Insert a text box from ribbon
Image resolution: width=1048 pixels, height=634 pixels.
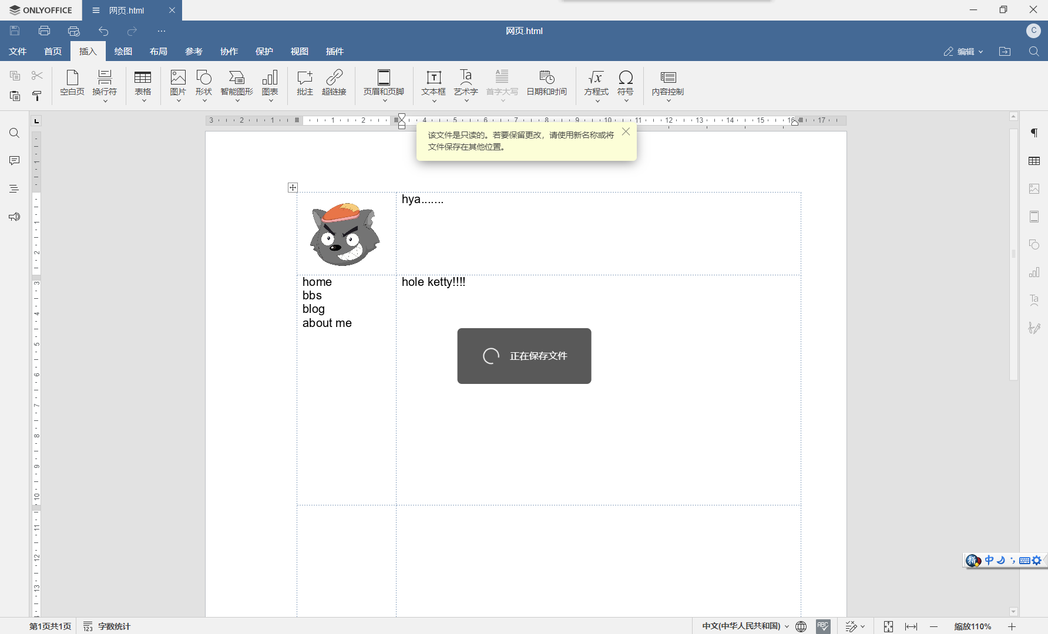click(x=434, y=82)
